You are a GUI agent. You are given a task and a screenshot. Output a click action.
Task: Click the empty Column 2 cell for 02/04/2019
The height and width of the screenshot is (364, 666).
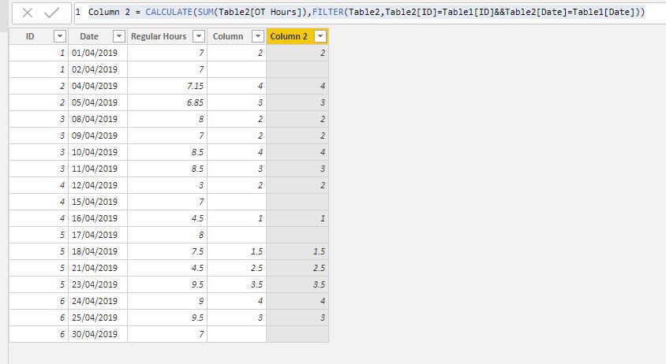pos(297,69)
